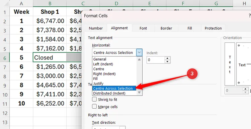Screen dimensions: 251x129
Task: Click cell with $1,265.00
Action: point(50,67)
